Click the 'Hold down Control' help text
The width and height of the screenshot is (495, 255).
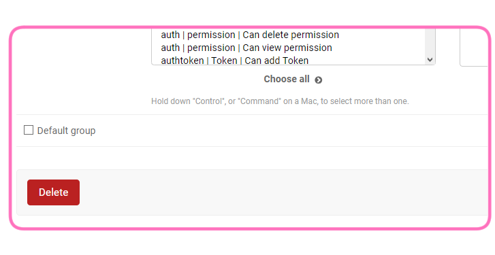click(280, 101)
